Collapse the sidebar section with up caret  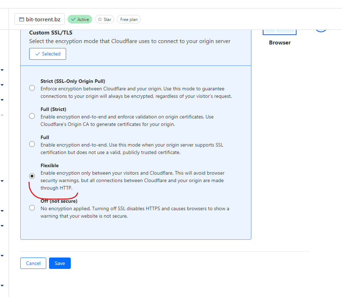2,115
